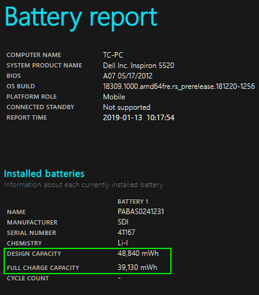Select the report time 2019-01-13 10:17:54
This screenshot has width=259, height=295.
click(139, 118)
